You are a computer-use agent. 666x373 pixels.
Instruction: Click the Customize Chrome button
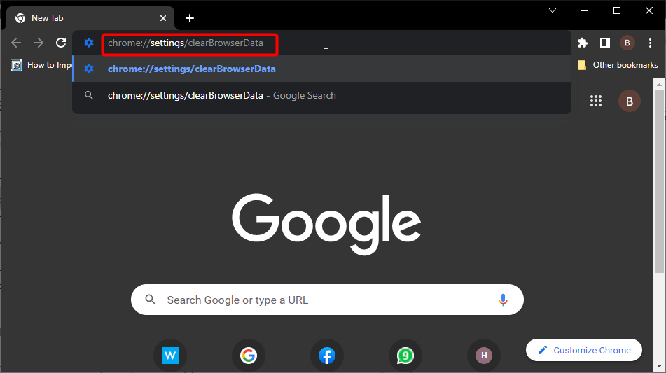[583, 350]
